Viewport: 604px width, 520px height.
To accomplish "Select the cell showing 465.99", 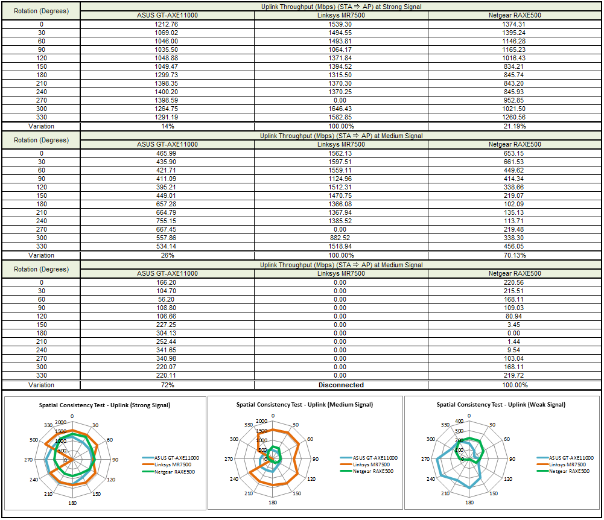I will pyautogui.click(x=167, y=153).
